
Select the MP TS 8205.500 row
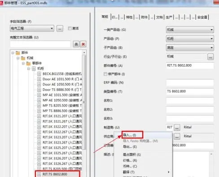[x=62, y=105]
